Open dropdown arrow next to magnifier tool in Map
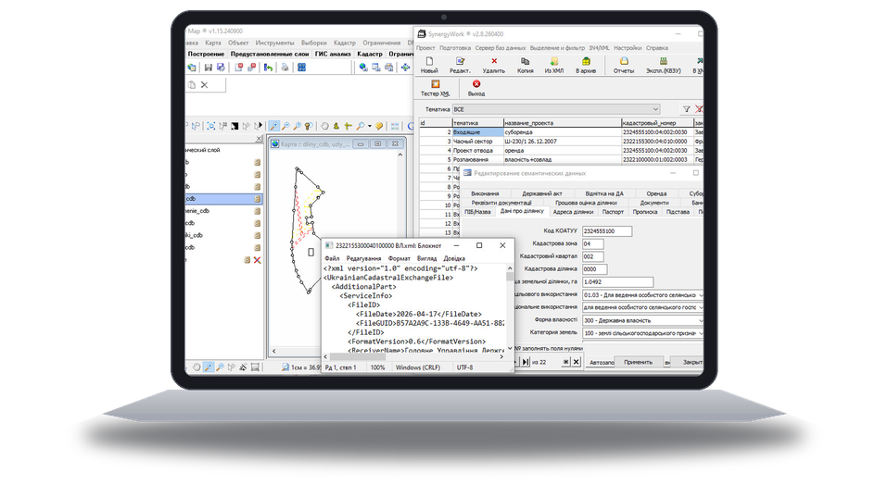The height and width of the screenshot is (497, 888). click(370, 126)
